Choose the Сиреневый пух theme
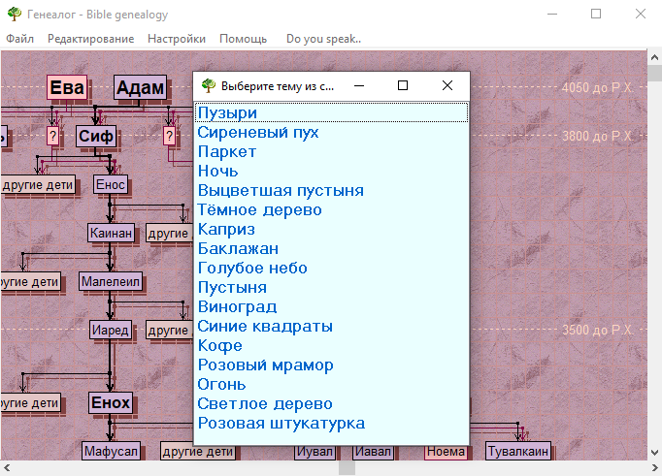This screenshot has width=662, height=476. tap(257, 133)
